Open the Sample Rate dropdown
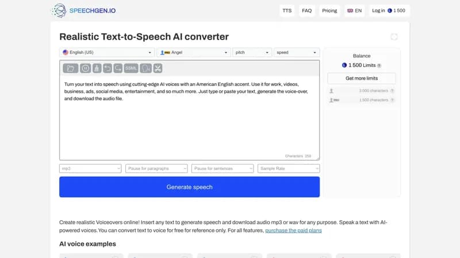 coord(289,169)
